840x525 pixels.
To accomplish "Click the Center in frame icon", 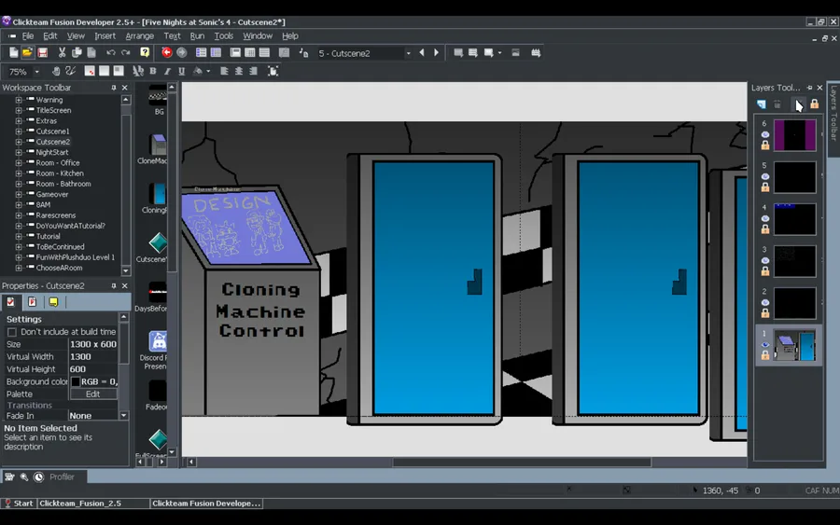I will [273, 71].
